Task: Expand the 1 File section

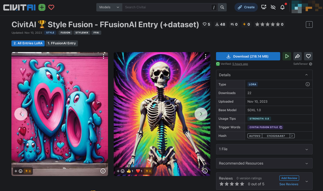Action: [264, 149]
